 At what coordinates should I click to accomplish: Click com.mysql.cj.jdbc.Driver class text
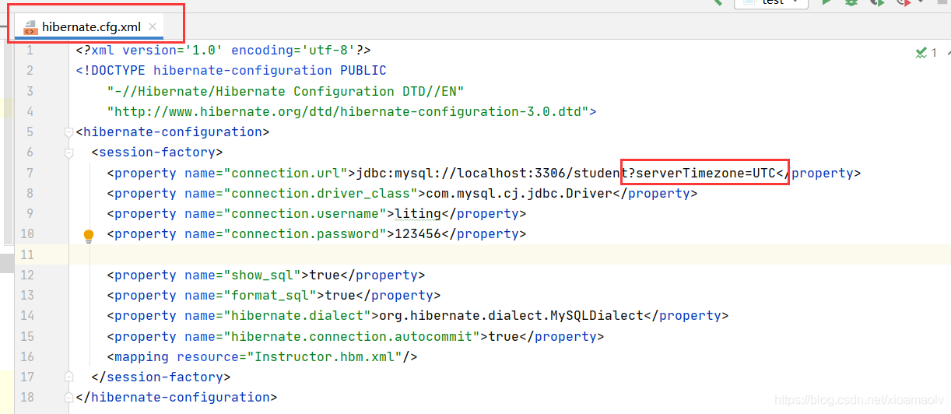point(519,193)
